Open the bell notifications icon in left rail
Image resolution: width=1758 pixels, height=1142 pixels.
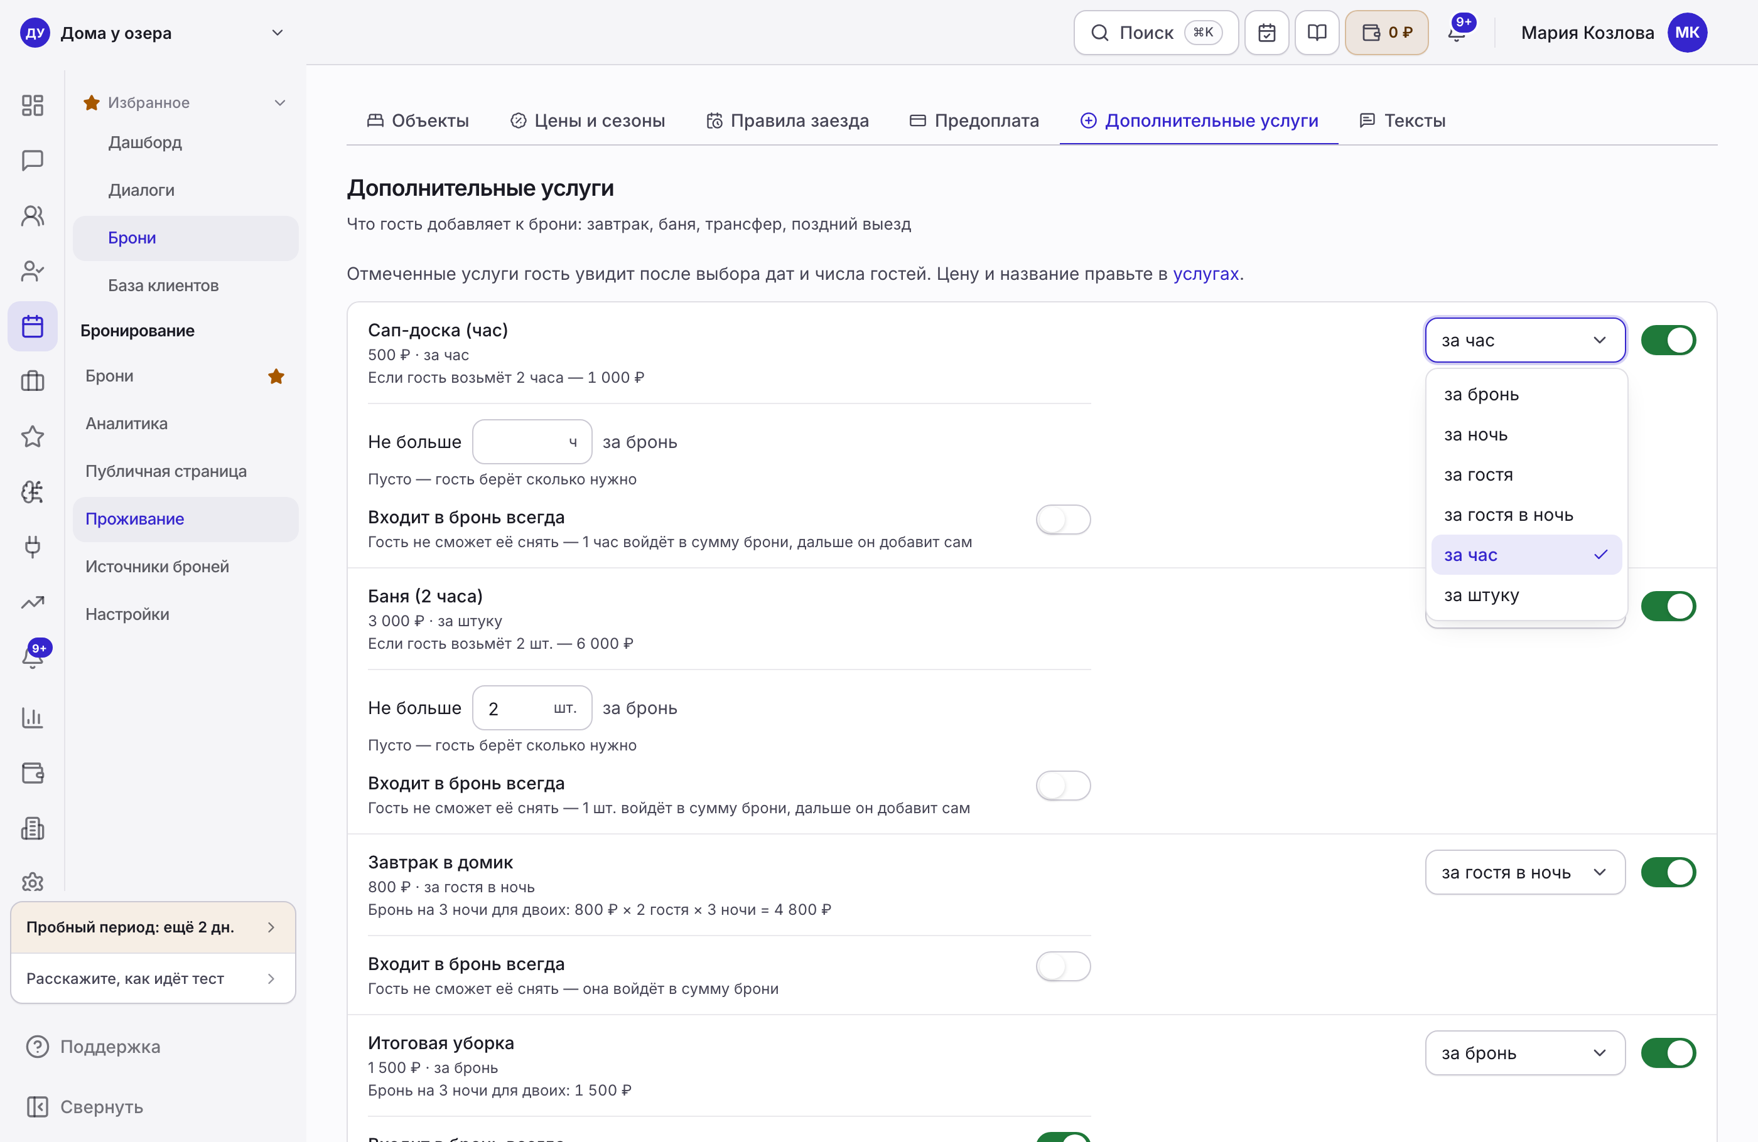coord(33,656)
